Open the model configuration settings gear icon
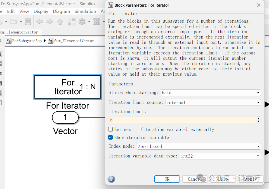The width and height of the screenshot is (269, 189). (81, 21)
